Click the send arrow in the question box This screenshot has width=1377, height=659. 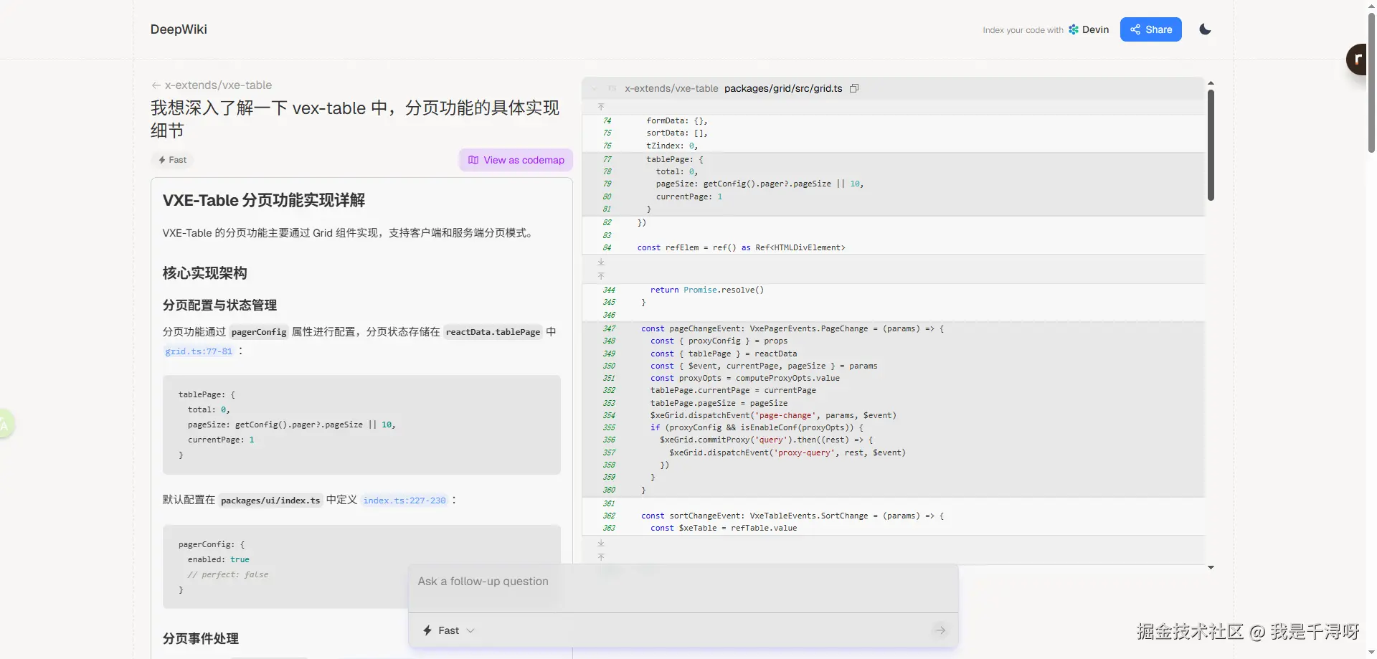pos(940,630)
